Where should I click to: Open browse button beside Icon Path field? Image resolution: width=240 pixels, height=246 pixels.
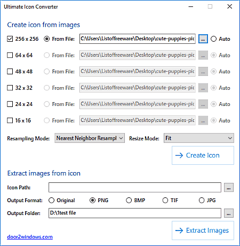pos(229,188)
